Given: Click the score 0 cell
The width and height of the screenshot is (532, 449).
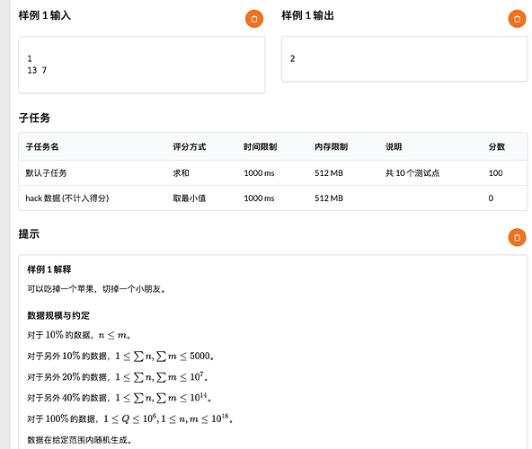Looking at the screenshot, I should click(491, 198).
